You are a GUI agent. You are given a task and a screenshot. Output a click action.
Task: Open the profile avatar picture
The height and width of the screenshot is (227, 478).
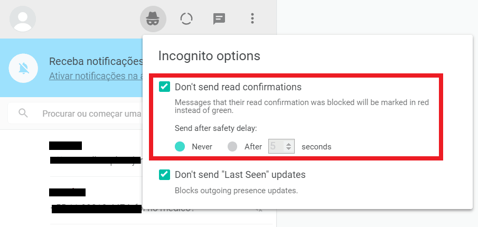pos(23,19)
